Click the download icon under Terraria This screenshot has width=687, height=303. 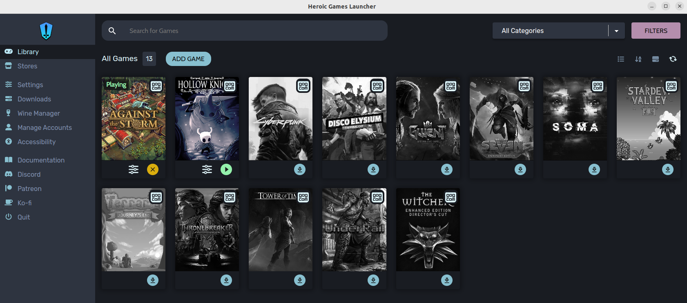tap(153, 280)
